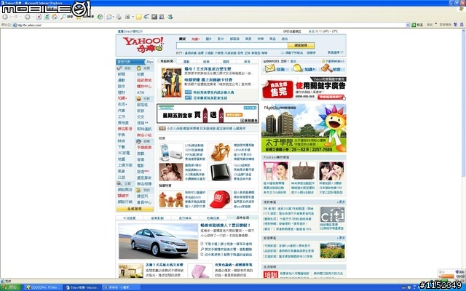Click the IE Back arrow button
The image size is (466, 291).
tap(5, 17)
